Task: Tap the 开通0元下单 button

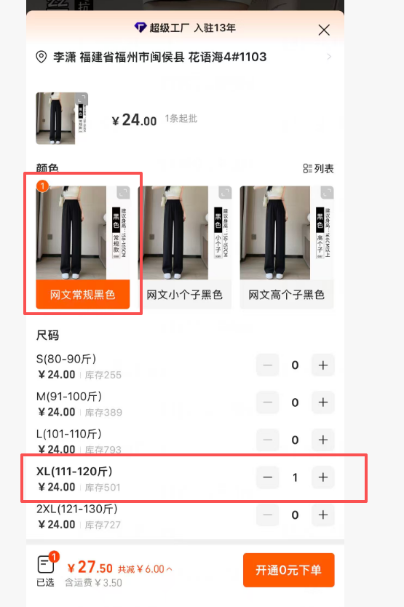Action: pyautogui.click(x=288, y=570)
